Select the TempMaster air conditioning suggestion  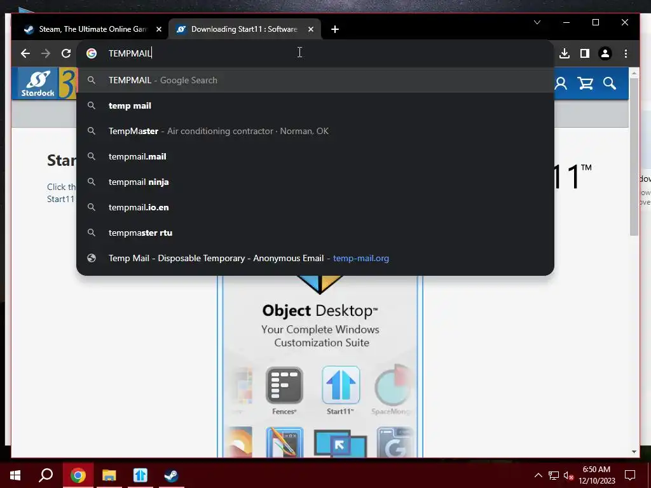pos(315,131)
